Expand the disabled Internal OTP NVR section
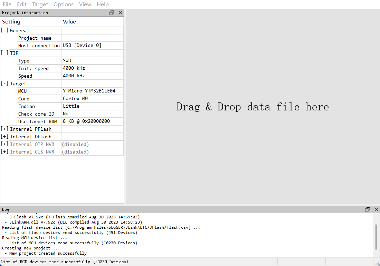 4,144
